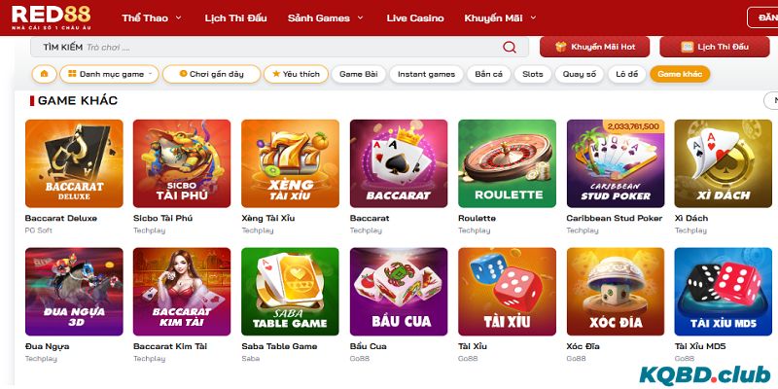Select the Yêu thích star filter
778x389 pixels.
[296, 74]
